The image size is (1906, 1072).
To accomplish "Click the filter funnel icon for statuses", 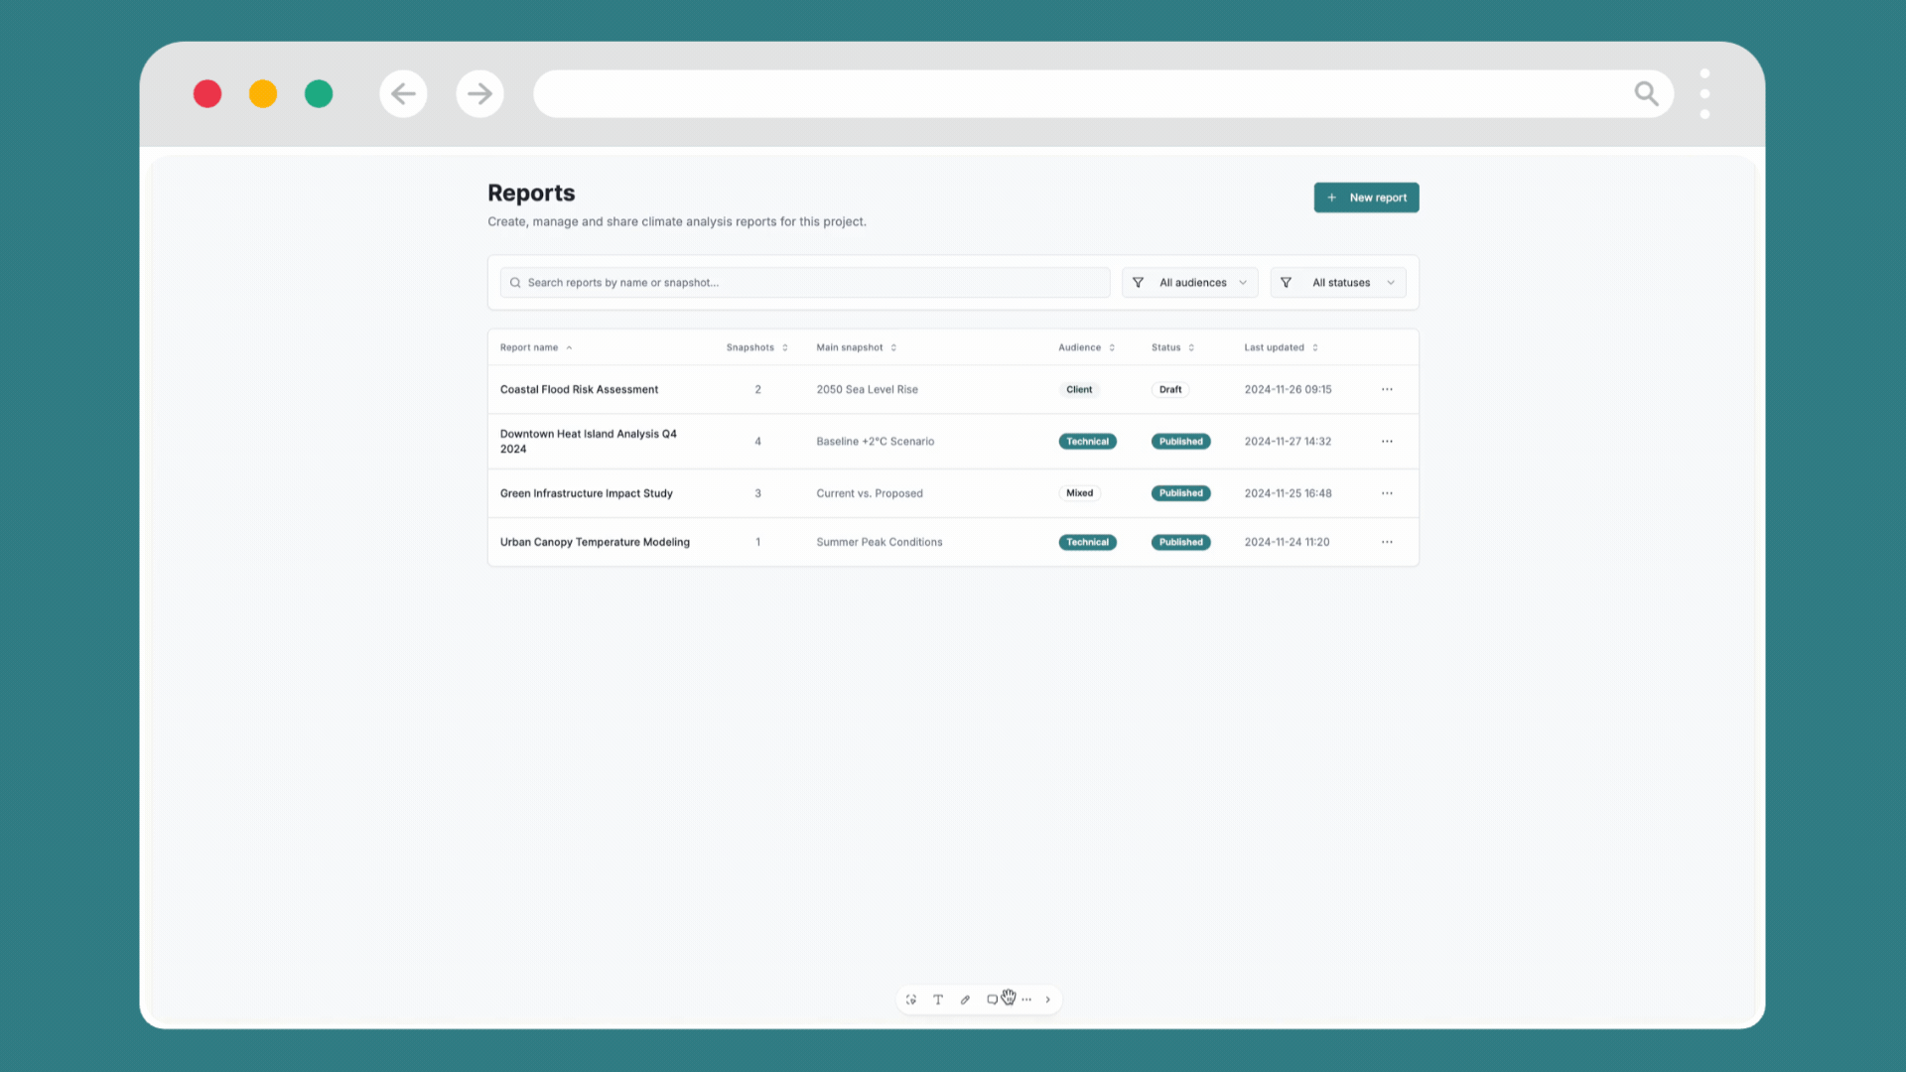I will tap(1286, 283).
